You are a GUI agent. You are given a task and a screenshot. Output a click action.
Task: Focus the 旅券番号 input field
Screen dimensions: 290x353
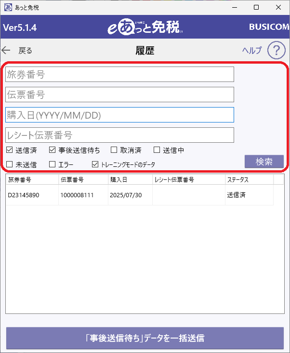pyautogui.click(x=119, y=74)
